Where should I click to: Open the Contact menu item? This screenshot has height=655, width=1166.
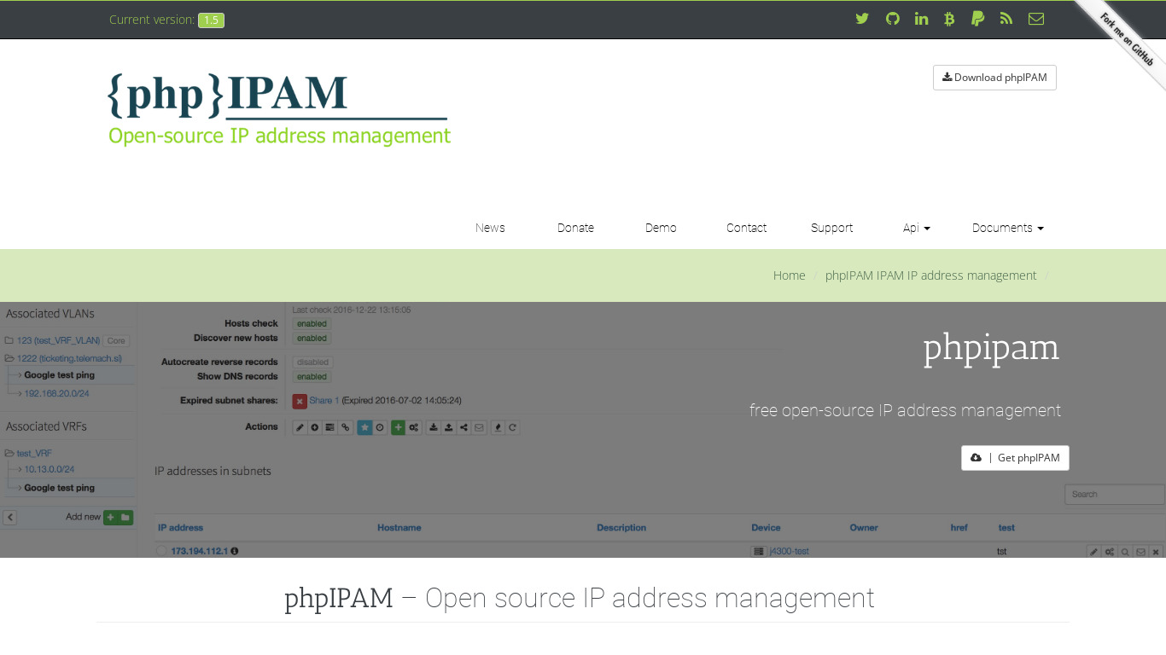[x=746, y=228]
